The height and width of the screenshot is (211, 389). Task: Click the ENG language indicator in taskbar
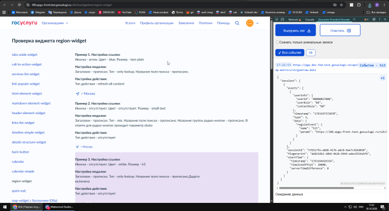click(361, 207)
